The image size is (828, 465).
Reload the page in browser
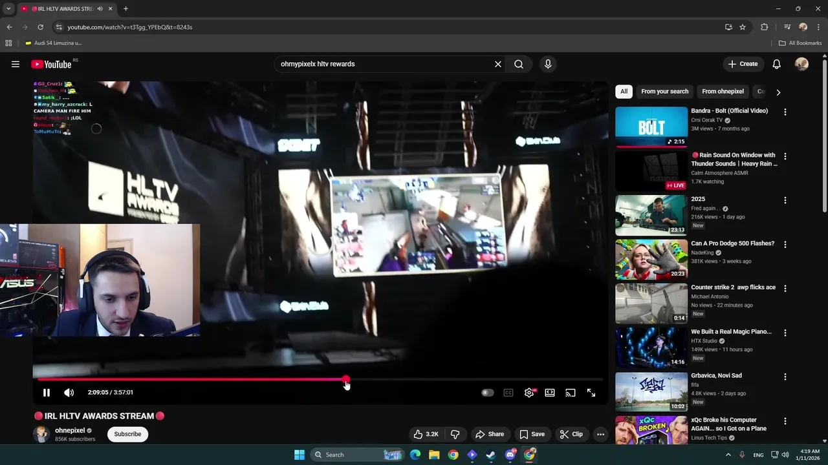[40, 27]
